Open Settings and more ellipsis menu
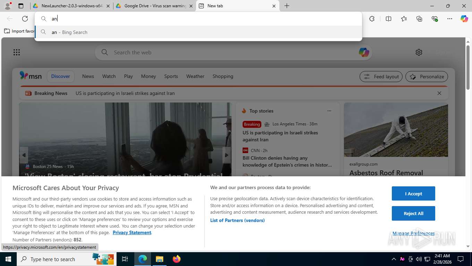 pos(450,19)
